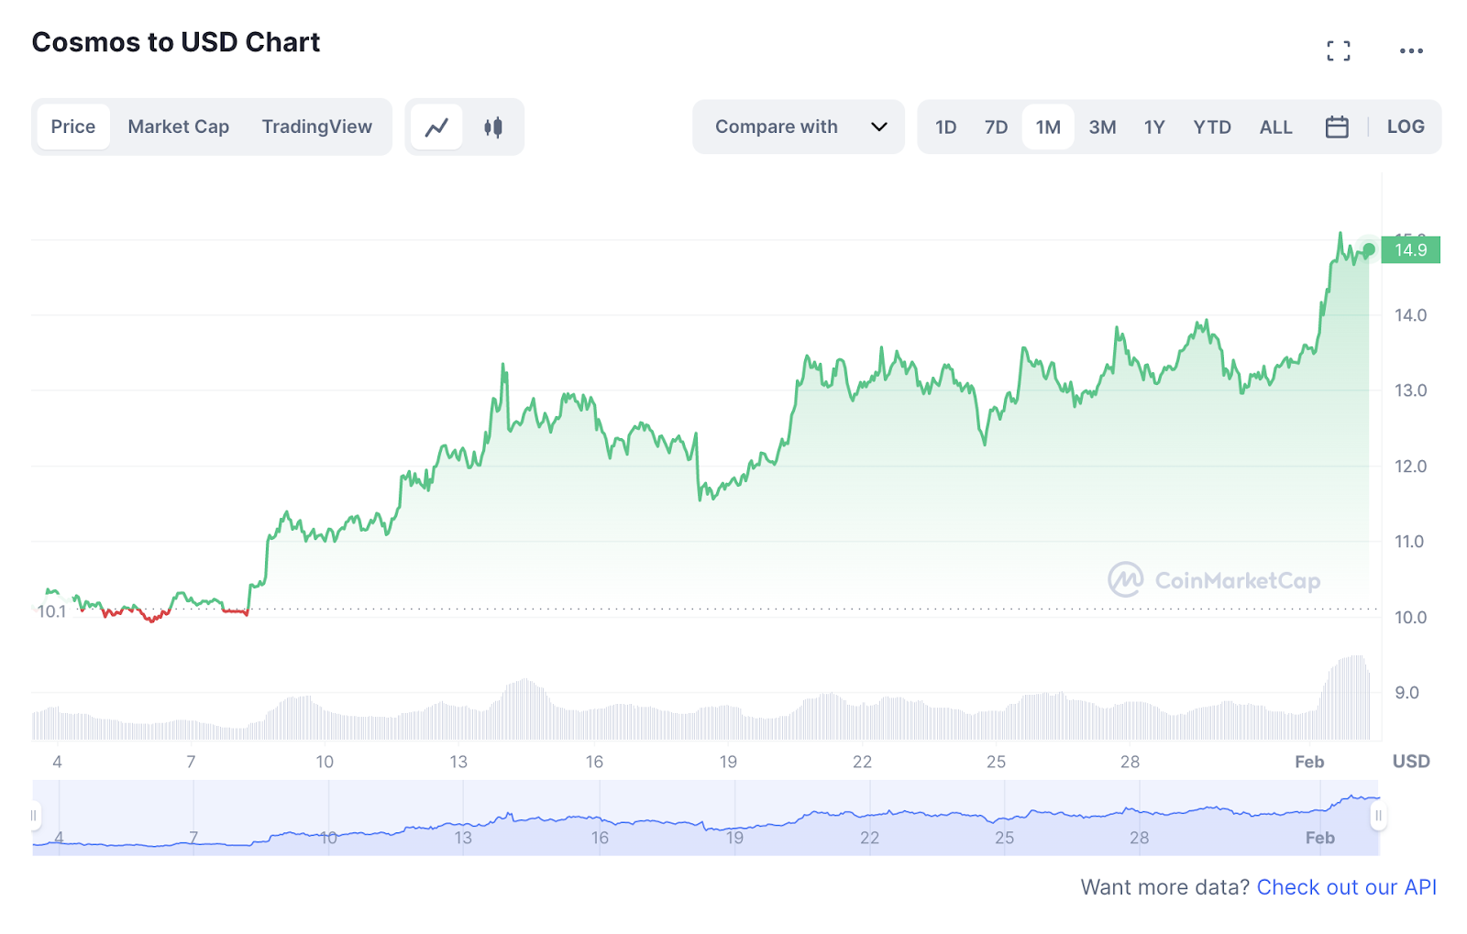This screenshot has height=934, width=1467.
Task: Select the 1D time range
Action: tap(945, 126)
